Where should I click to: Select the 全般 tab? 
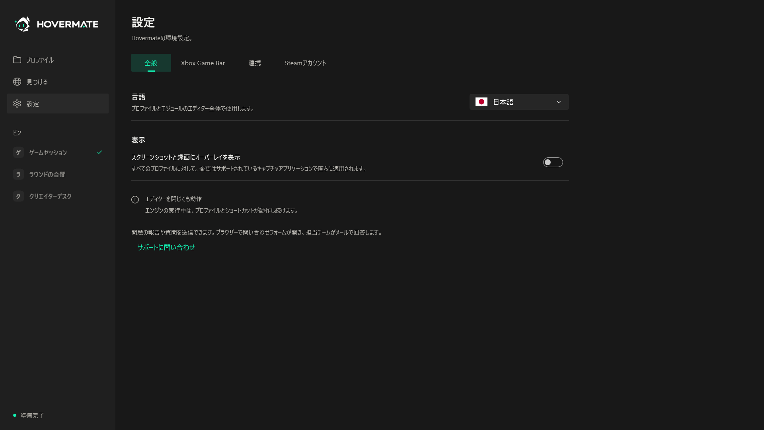point(151,63)
